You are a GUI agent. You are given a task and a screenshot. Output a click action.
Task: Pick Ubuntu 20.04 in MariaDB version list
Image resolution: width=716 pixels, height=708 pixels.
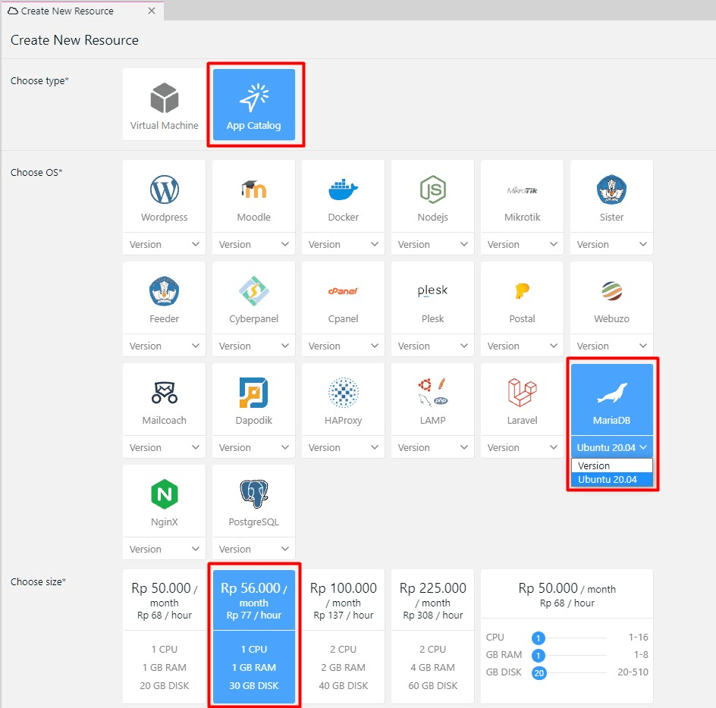(611, 479)
